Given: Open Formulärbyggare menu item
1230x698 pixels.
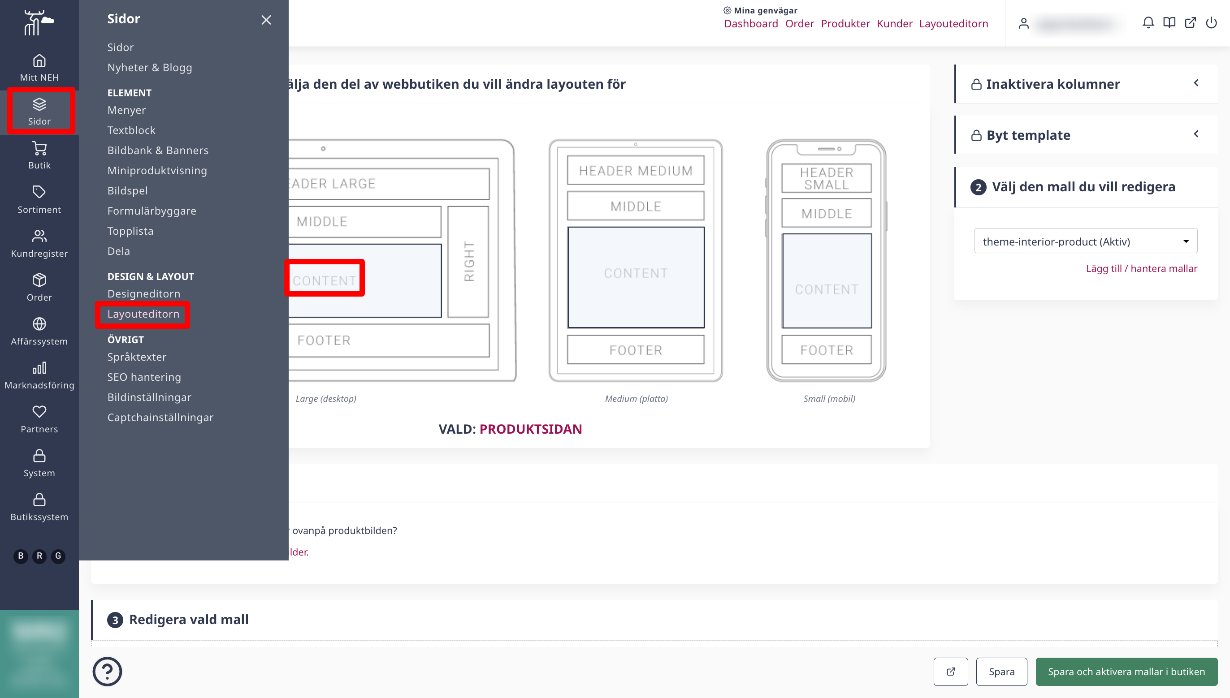Looking at the screenshot, I should pos(152,211).
